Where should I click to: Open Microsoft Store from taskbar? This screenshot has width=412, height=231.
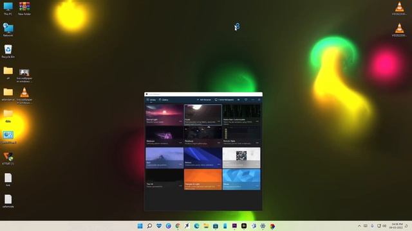pyautogui.click(x=216, y=226)
